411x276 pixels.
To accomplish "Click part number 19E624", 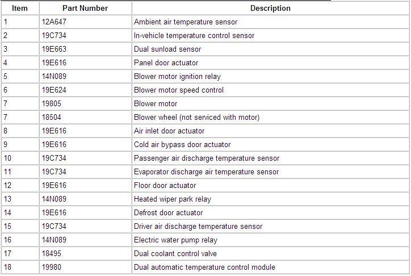I will (x=53, y=90).
